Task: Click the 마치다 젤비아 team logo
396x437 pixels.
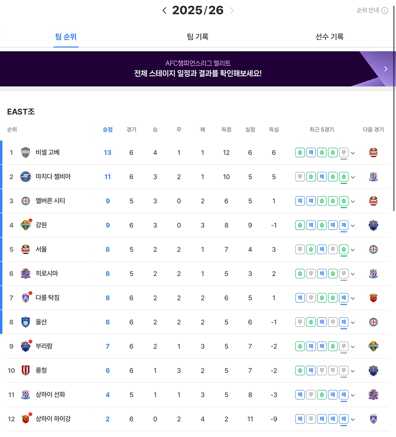Action: click(x=25, y=177)
